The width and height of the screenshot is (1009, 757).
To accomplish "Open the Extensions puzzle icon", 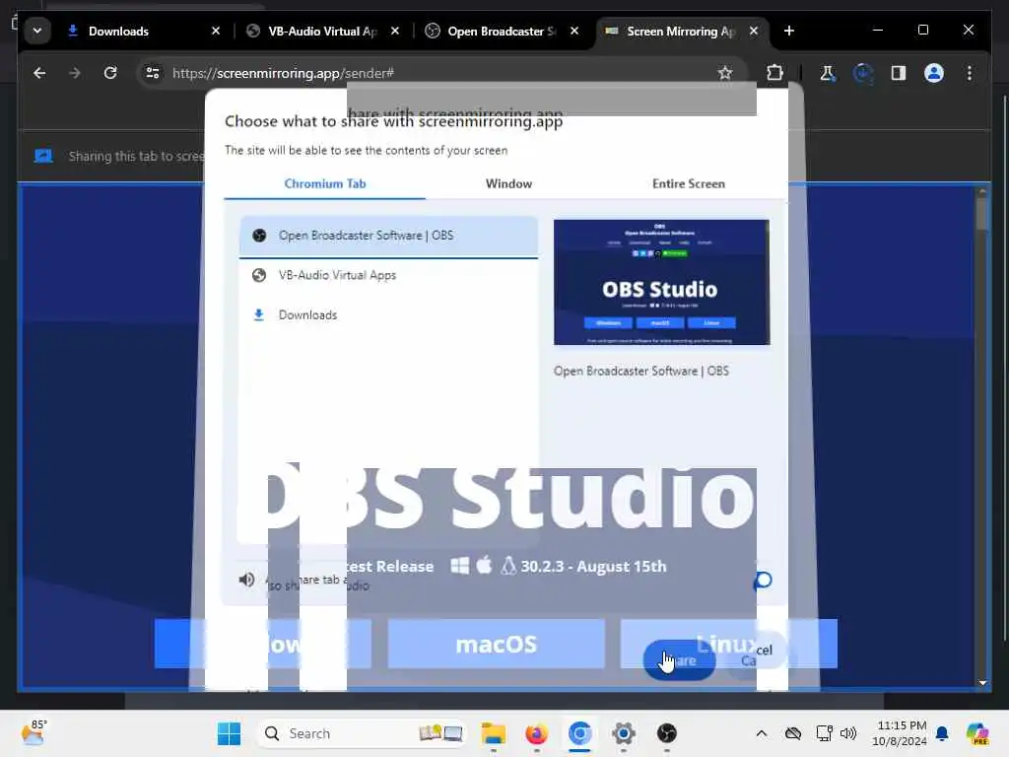I will pos(774,73).
